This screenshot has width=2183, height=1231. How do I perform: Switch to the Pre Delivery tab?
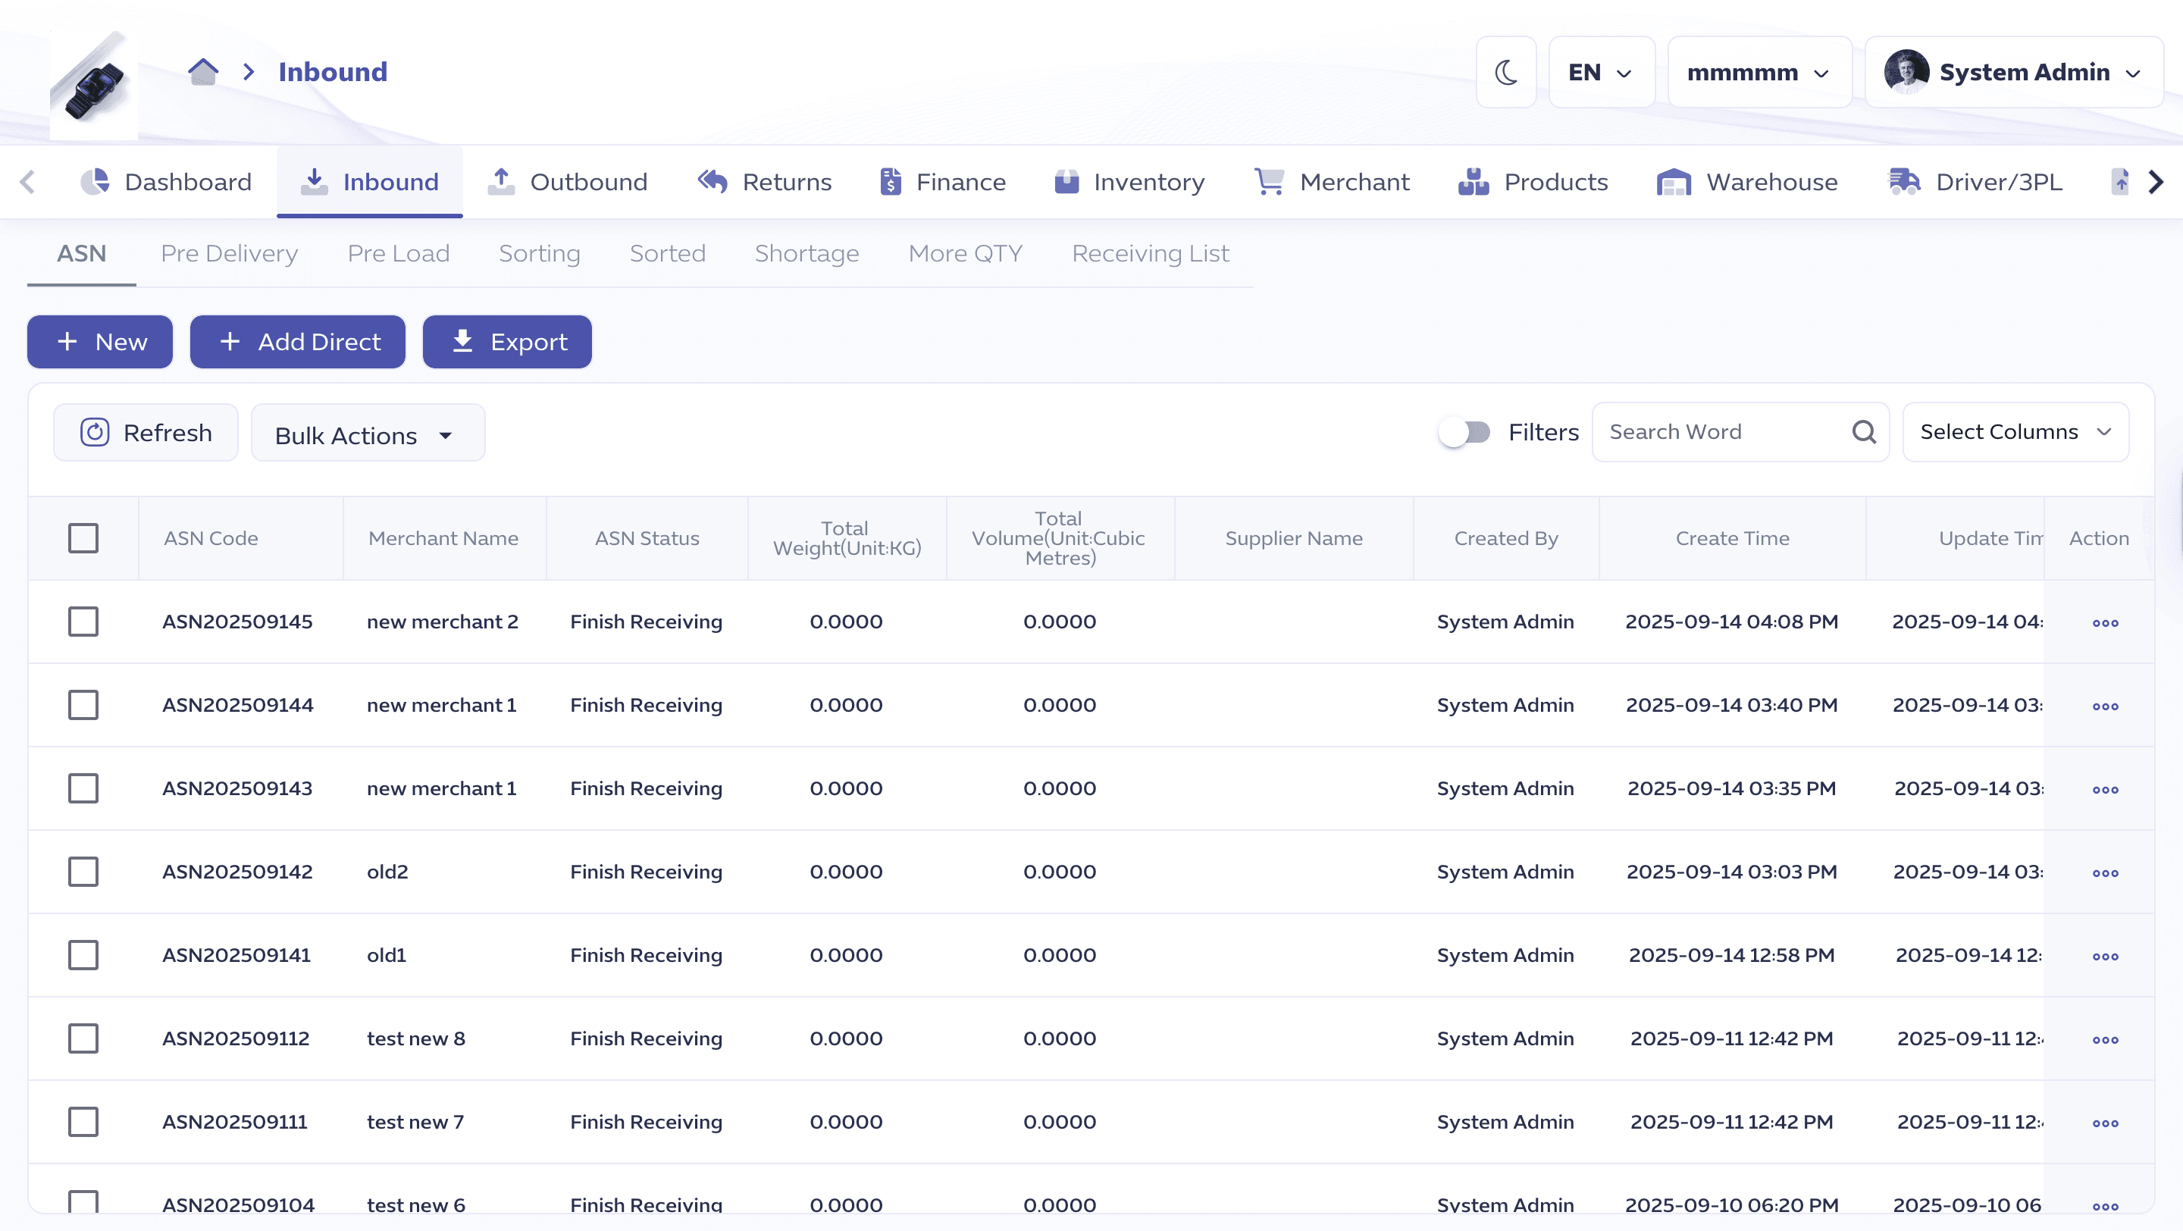(229, 253)
